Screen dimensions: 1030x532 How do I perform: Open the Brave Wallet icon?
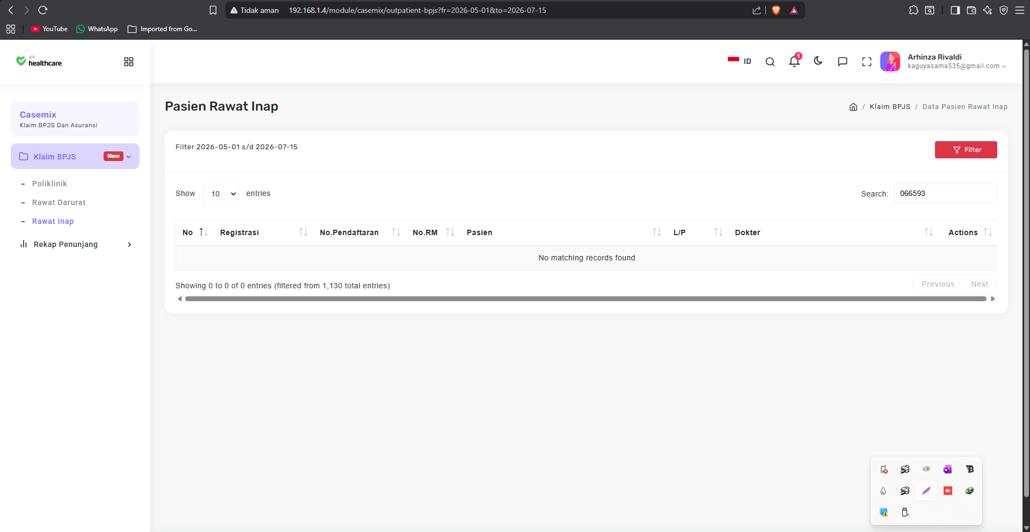971,10
